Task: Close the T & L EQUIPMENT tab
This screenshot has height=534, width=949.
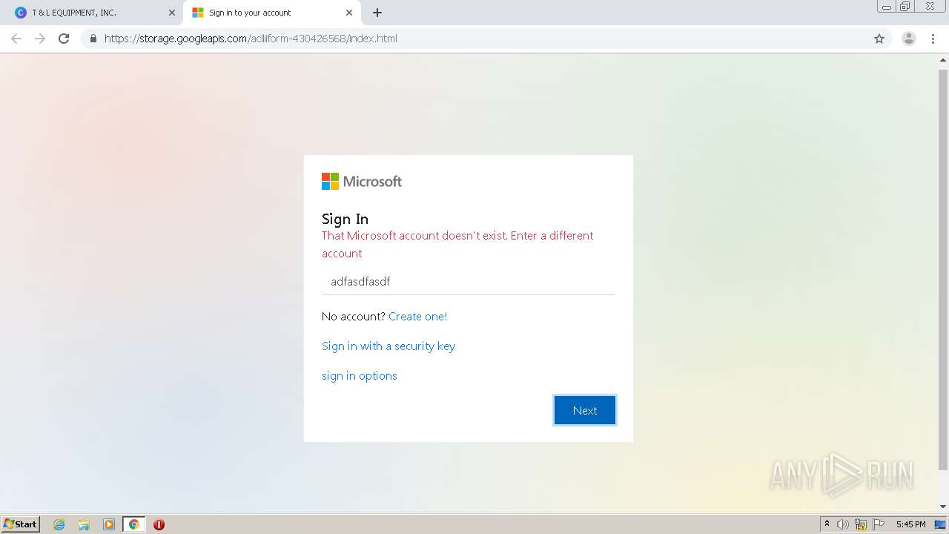Action: (x=171, y=13)
